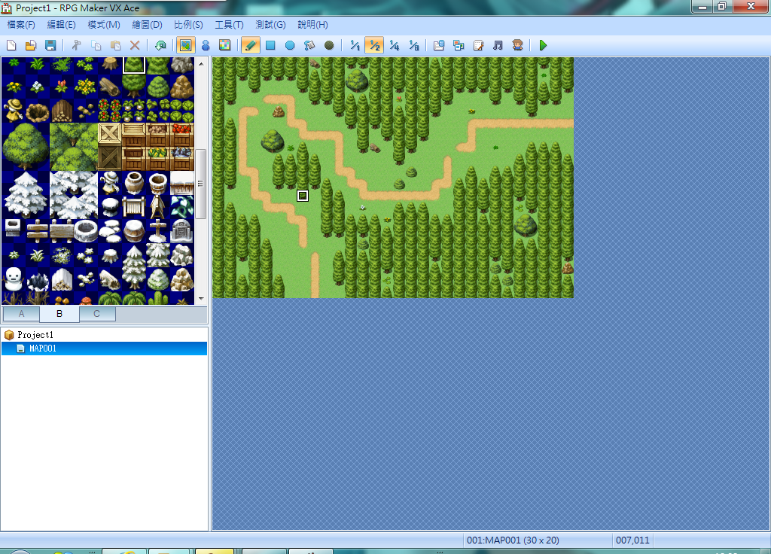Click the Cut scissors icon
This screenshot has height=554, width=771.
[76, 46]
